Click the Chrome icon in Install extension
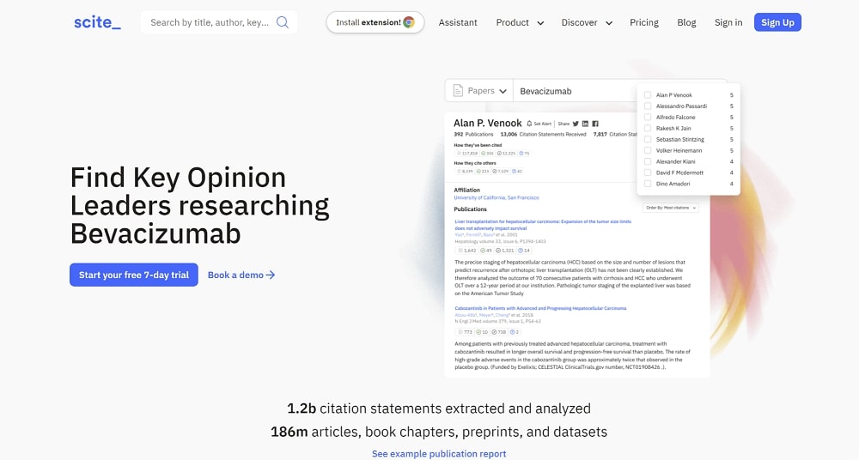 point(409,22)
